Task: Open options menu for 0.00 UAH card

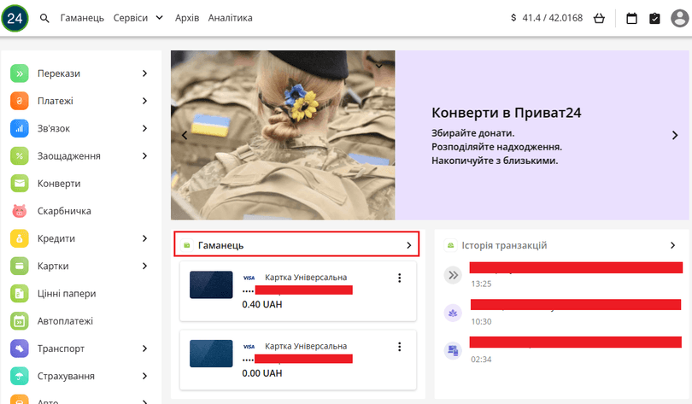Action: click(x=400, y=347)
